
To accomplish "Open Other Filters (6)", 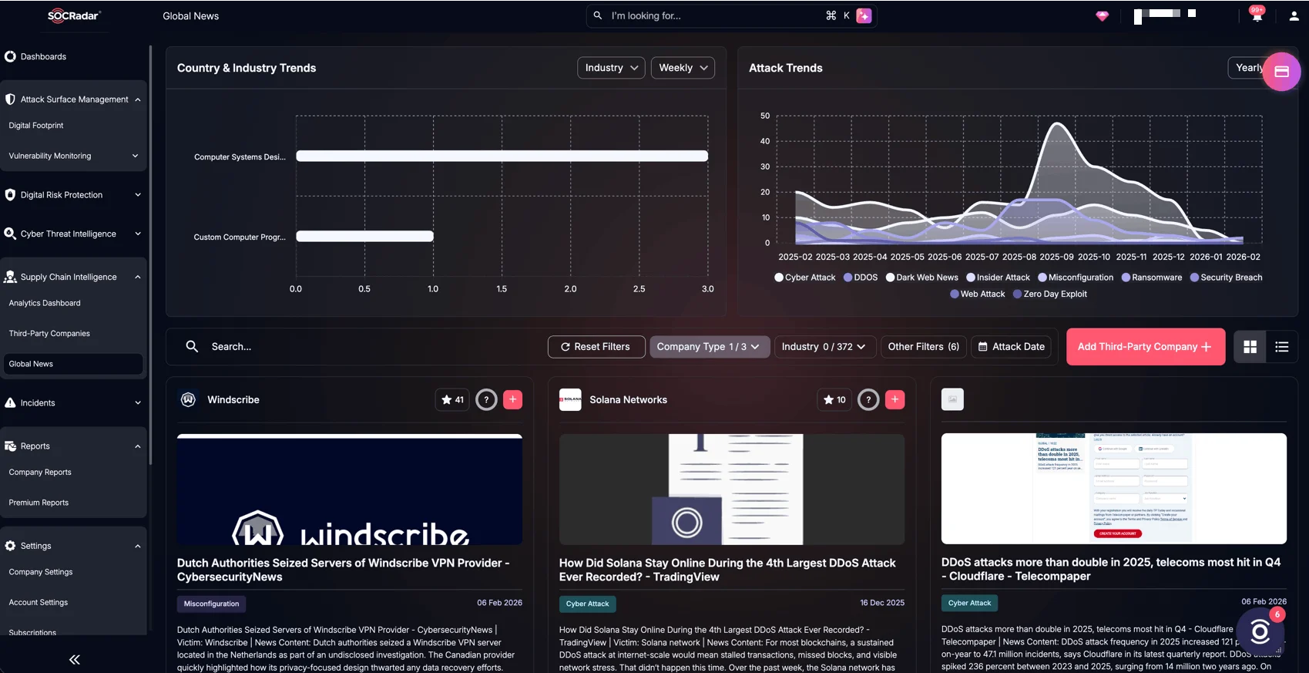I will coord(923,347).
